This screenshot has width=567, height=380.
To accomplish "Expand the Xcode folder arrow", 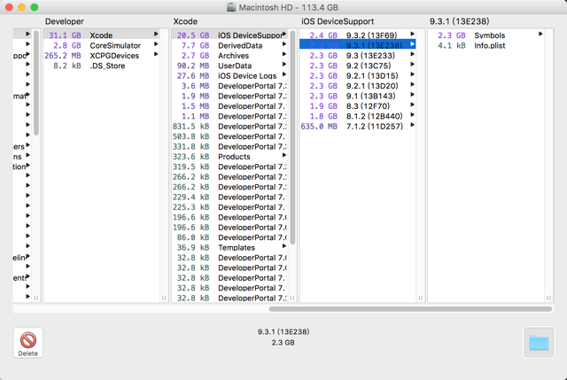I will coord(156,34).
